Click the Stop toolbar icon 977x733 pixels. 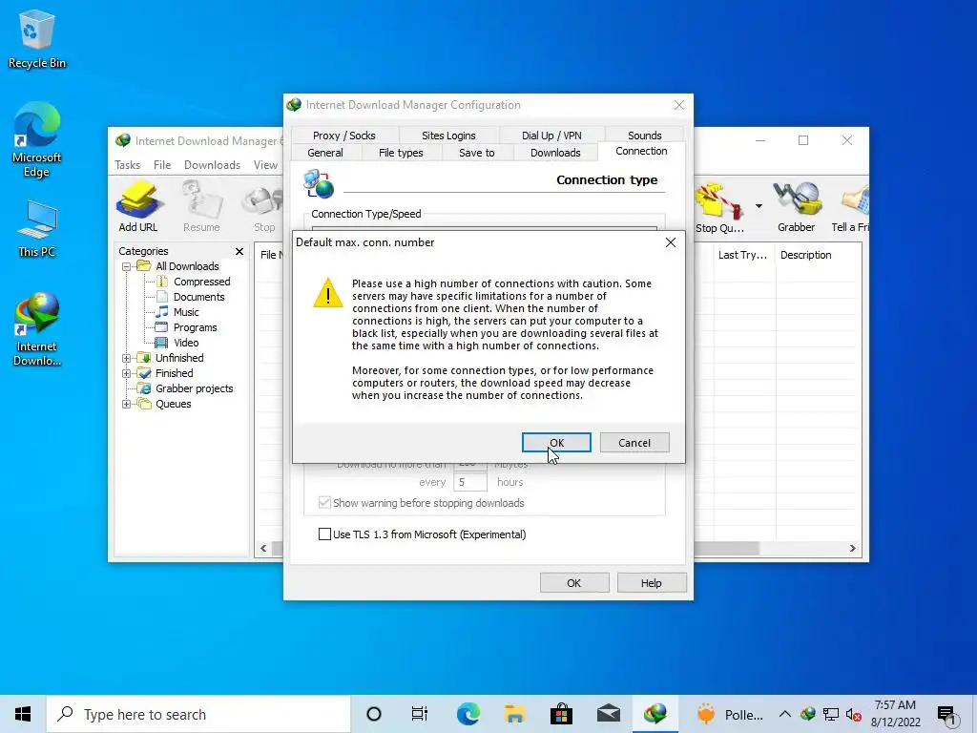(264, 206)
